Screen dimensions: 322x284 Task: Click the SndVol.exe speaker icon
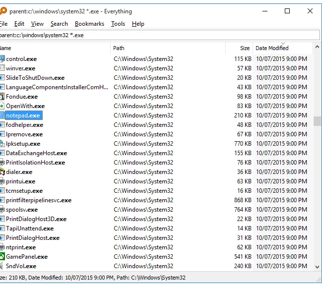(2, 266)
